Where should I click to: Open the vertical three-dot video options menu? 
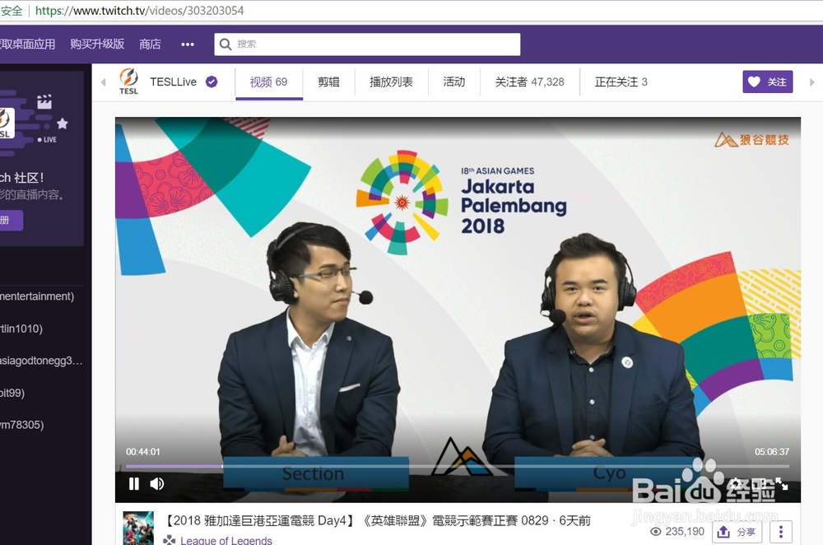[781, 532]
